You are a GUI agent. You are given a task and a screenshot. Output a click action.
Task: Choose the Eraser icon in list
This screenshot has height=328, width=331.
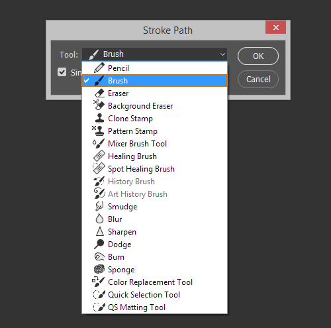[99, 93]
